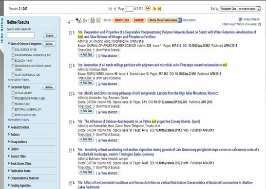Click the page number input field
The width and height of the screenshot is (266, 189).
(129, 9)
